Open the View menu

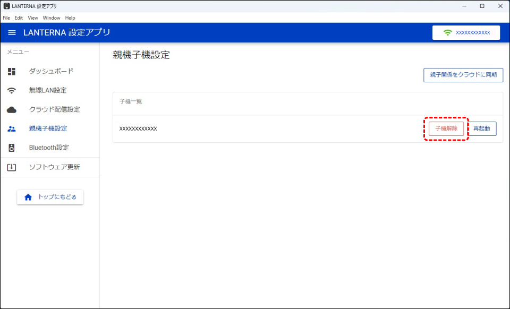click(33, 18)
